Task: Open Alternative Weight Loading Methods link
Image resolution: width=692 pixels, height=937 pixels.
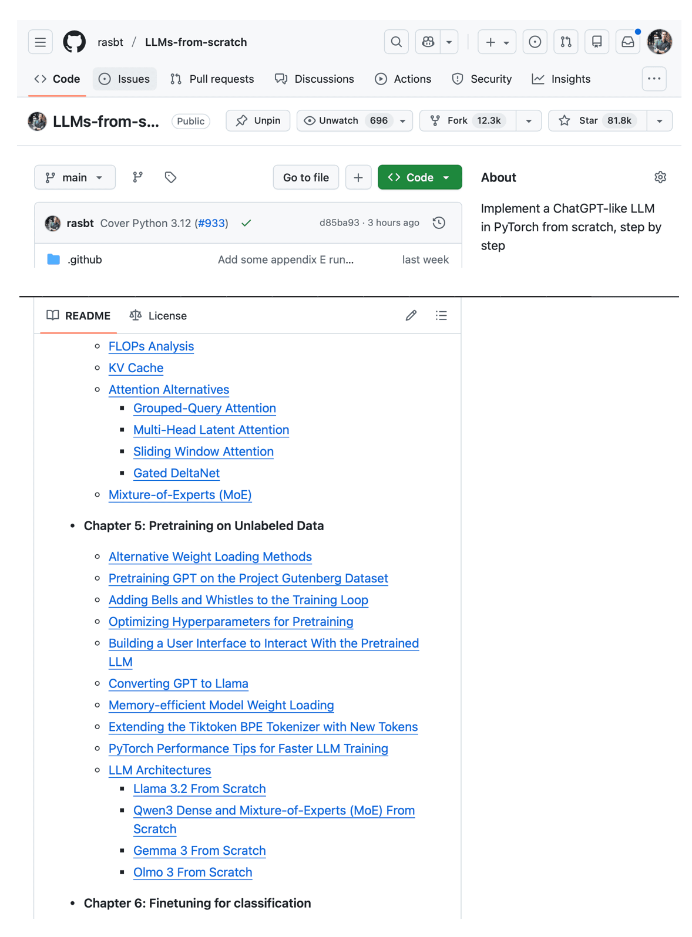Action: click(210, 557)
